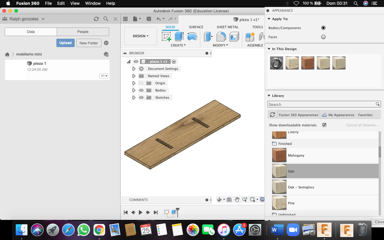384x240 pixels.
Task: Select the Create Sketch tool
Action: pyautogui.click(x=166, y=37)
